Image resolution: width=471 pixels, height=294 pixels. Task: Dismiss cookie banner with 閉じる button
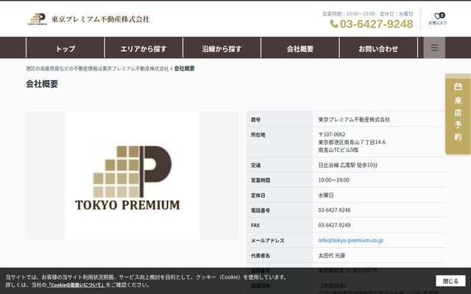click(x=450, y=281)
